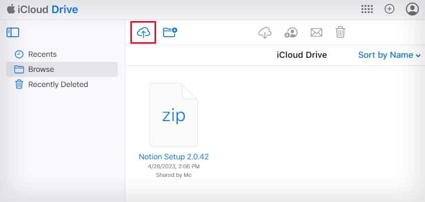Create a new folder via folder-plus icon
The height and width of the screenshot is (202, 425).
point(170,32)
